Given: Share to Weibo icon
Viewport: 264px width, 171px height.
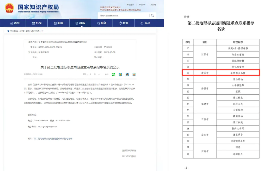Looking at the screenshot, I should tap(134, 75).
